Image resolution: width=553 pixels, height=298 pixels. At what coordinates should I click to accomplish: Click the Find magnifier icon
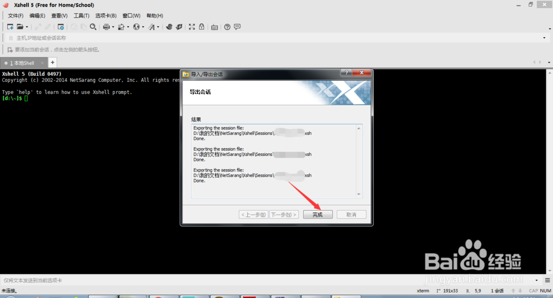tap(93, 27)
